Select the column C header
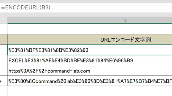This screenshot has width=172, height=96. click(90, 20)
